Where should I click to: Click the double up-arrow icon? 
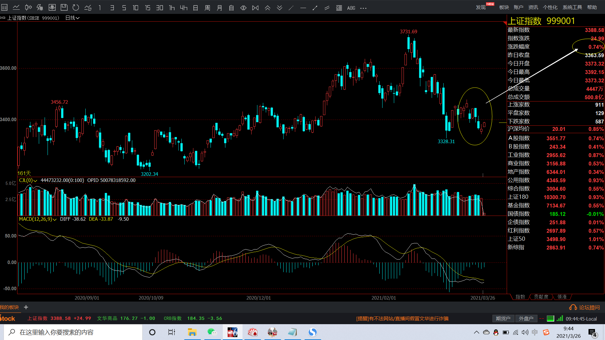pos(267,7)
